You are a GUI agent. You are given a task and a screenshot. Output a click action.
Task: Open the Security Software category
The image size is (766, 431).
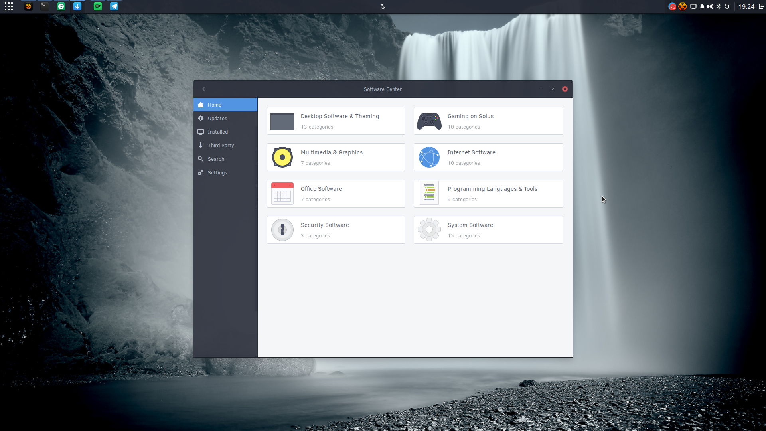coord(336,230)
